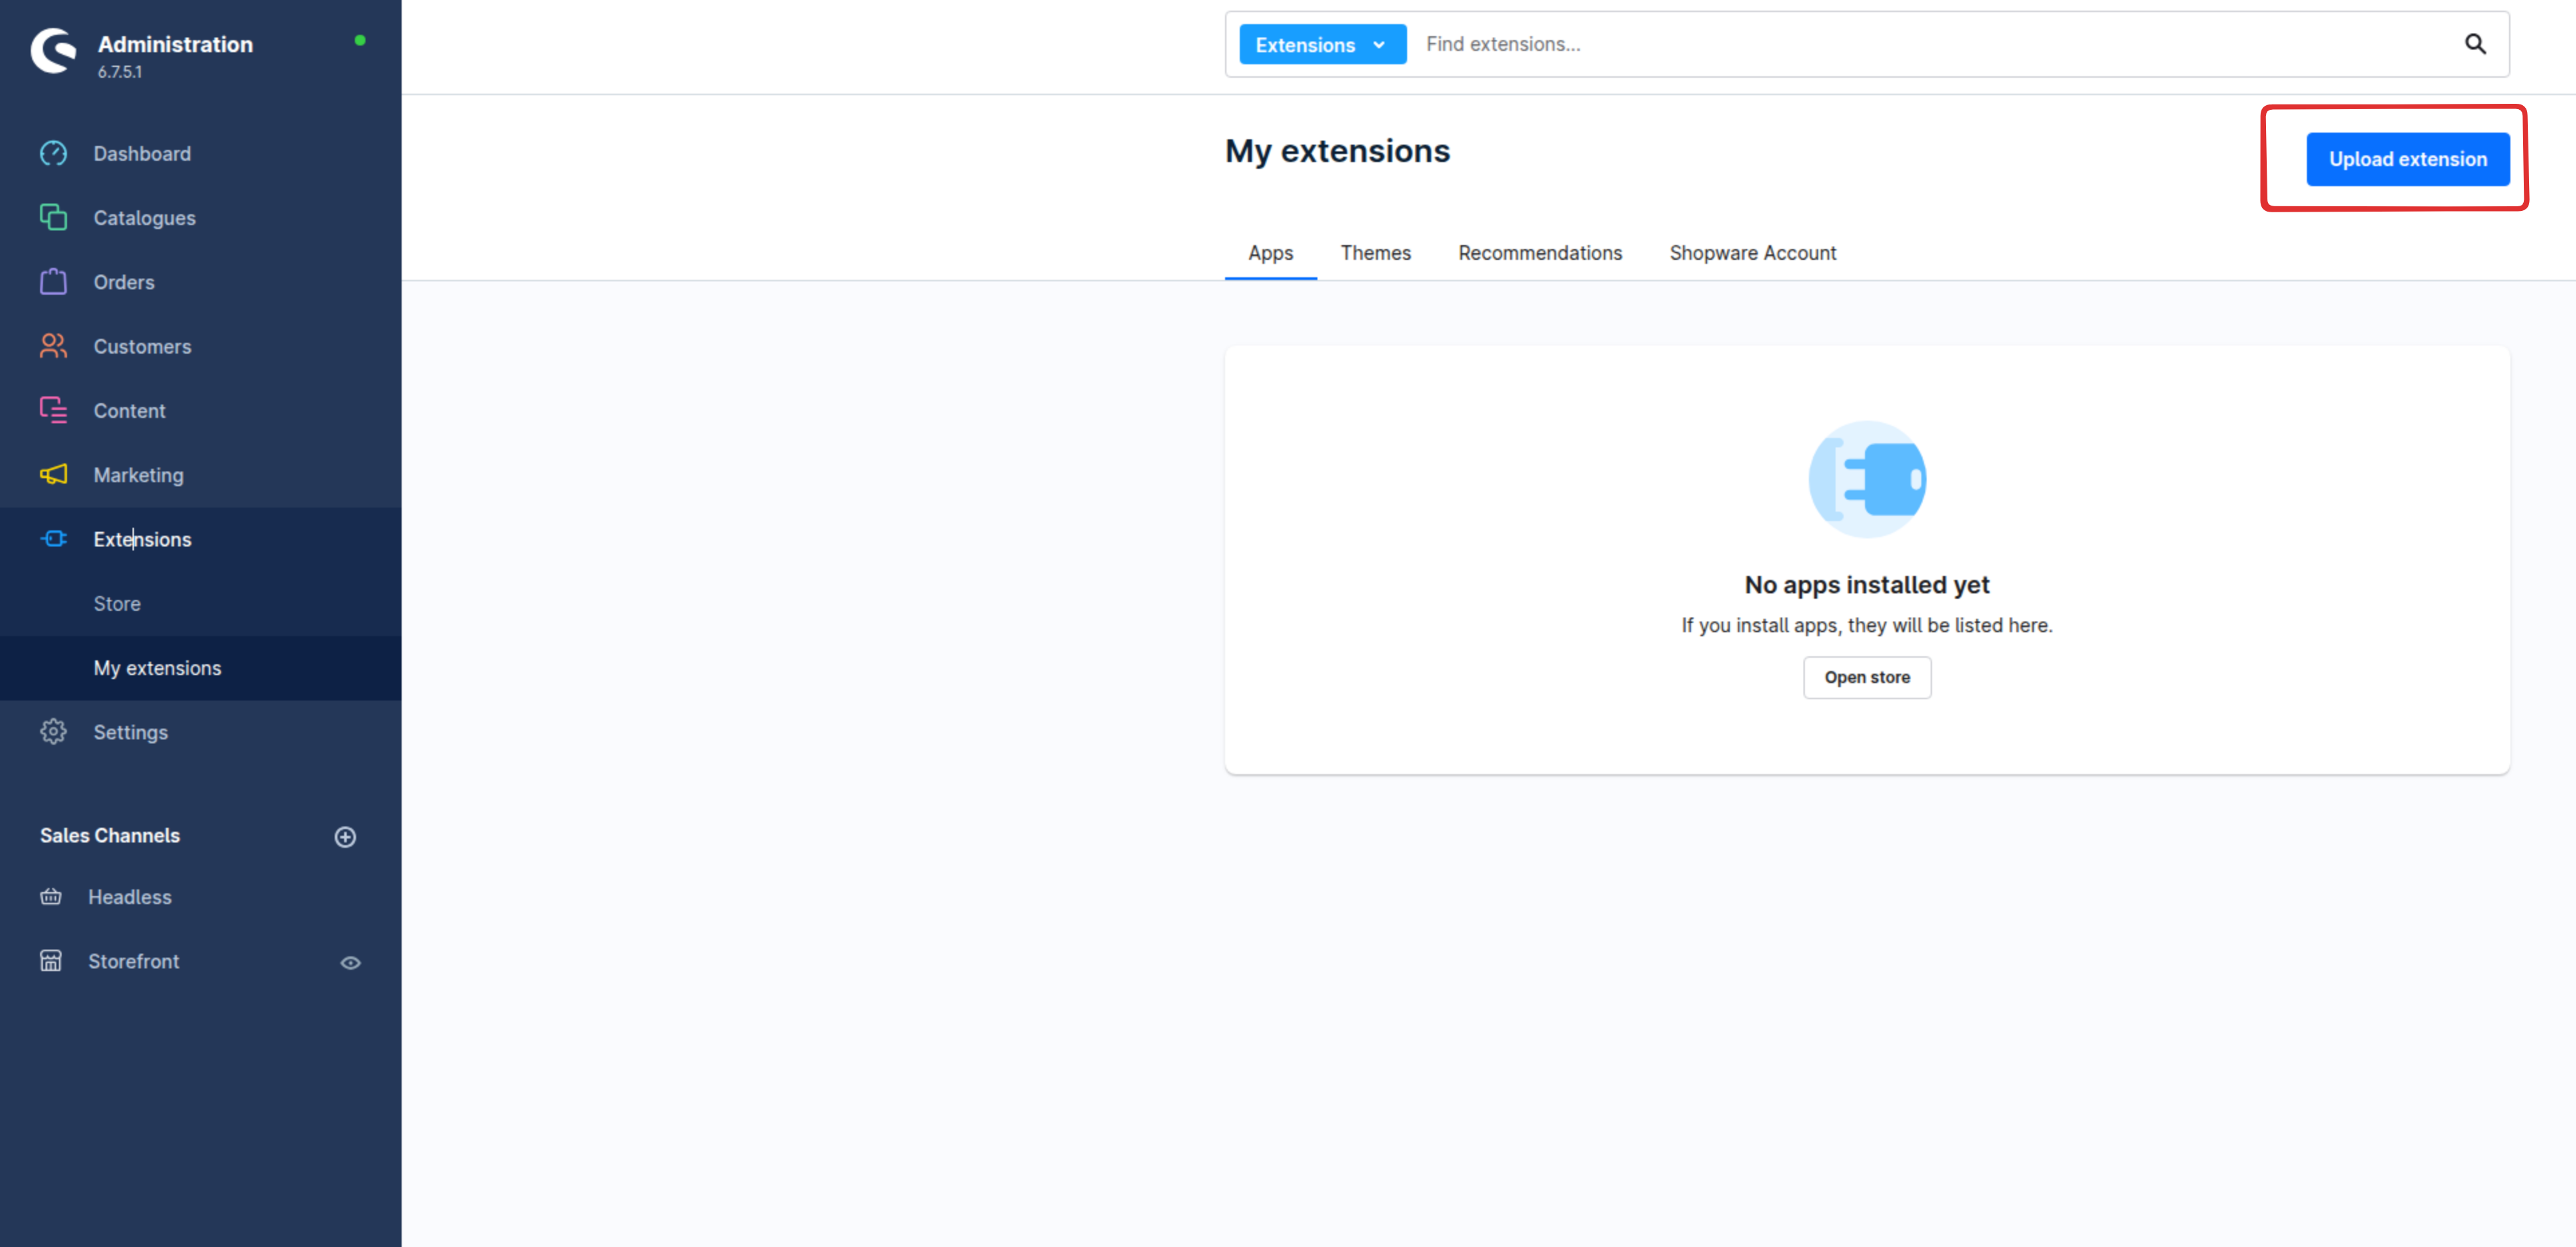
Task: Open the Shopware Account tab
Action: pyautogui.click(x=1752, y=253)
